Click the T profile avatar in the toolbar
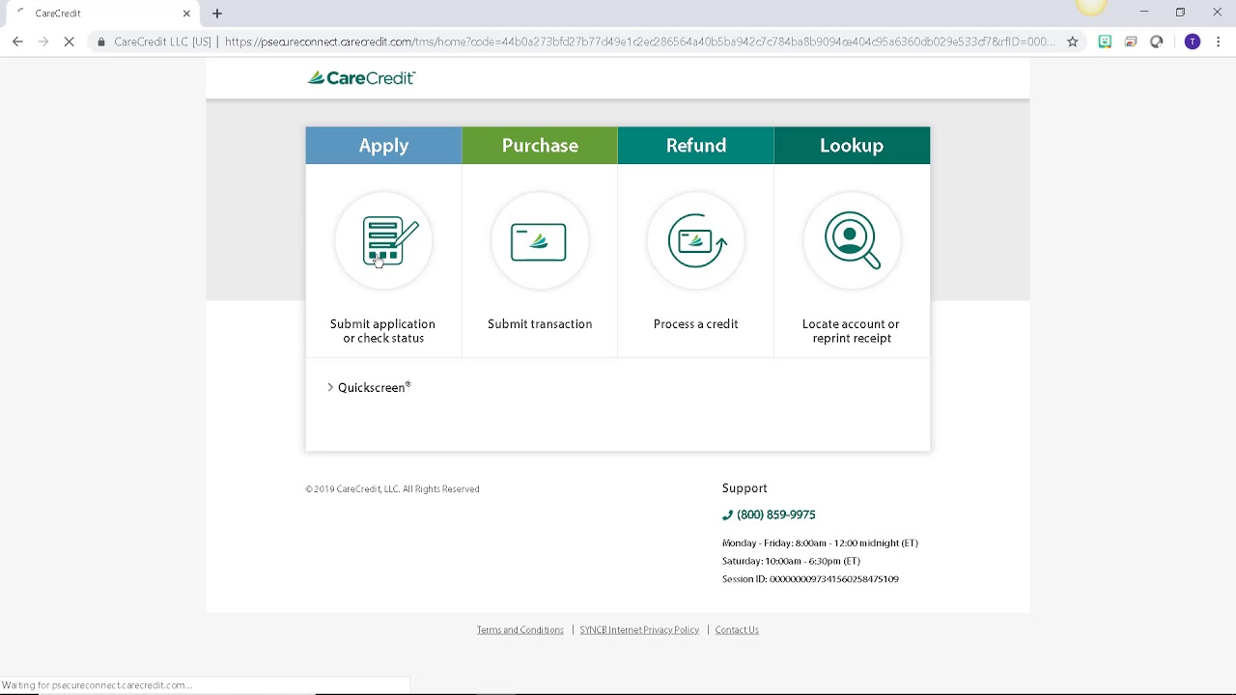 tap(1192, 42)
